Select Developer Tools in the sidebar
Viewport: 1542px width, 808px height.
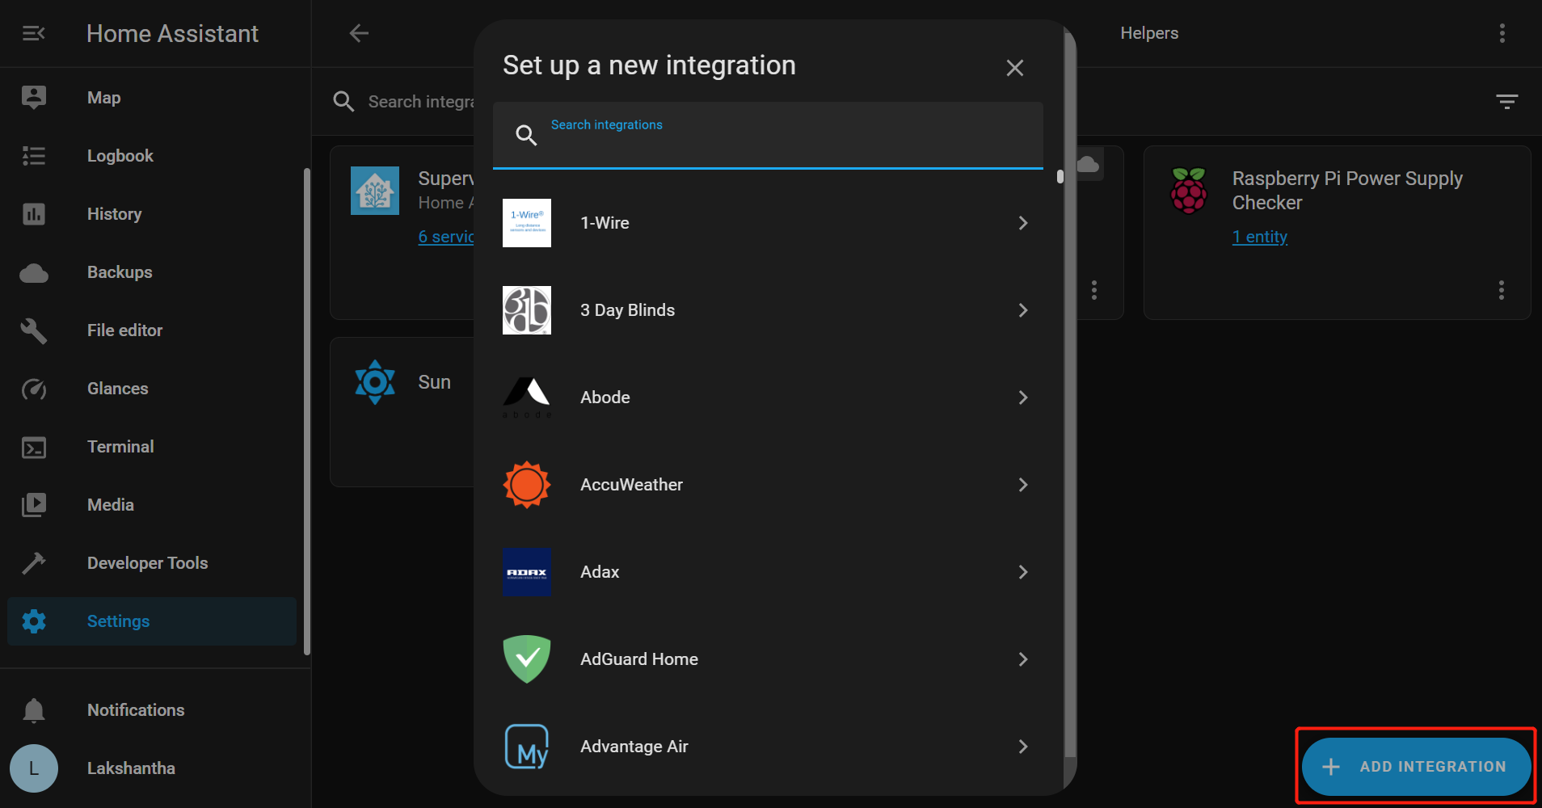(x=152, y=563)
